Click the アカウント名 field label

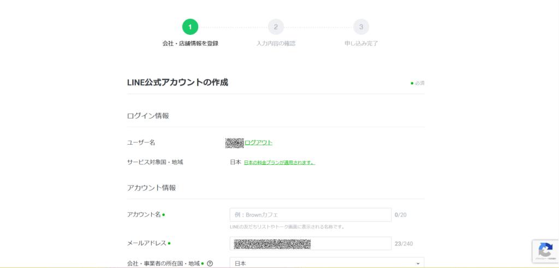pos(144,215)
